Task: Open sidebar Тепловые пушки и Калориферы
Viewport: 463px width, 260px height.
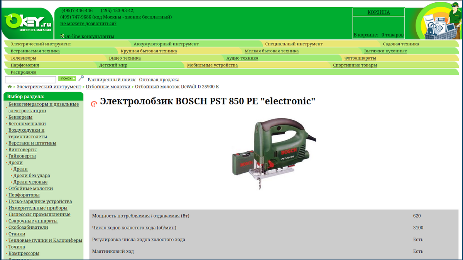Action: (46, 240)
